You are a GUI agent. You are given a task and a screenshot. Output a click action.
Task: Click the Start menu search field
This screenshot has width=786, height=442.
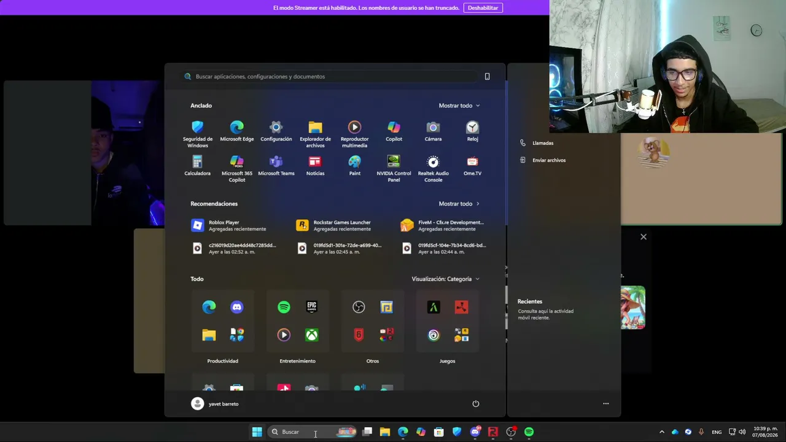tap(330, 77)
